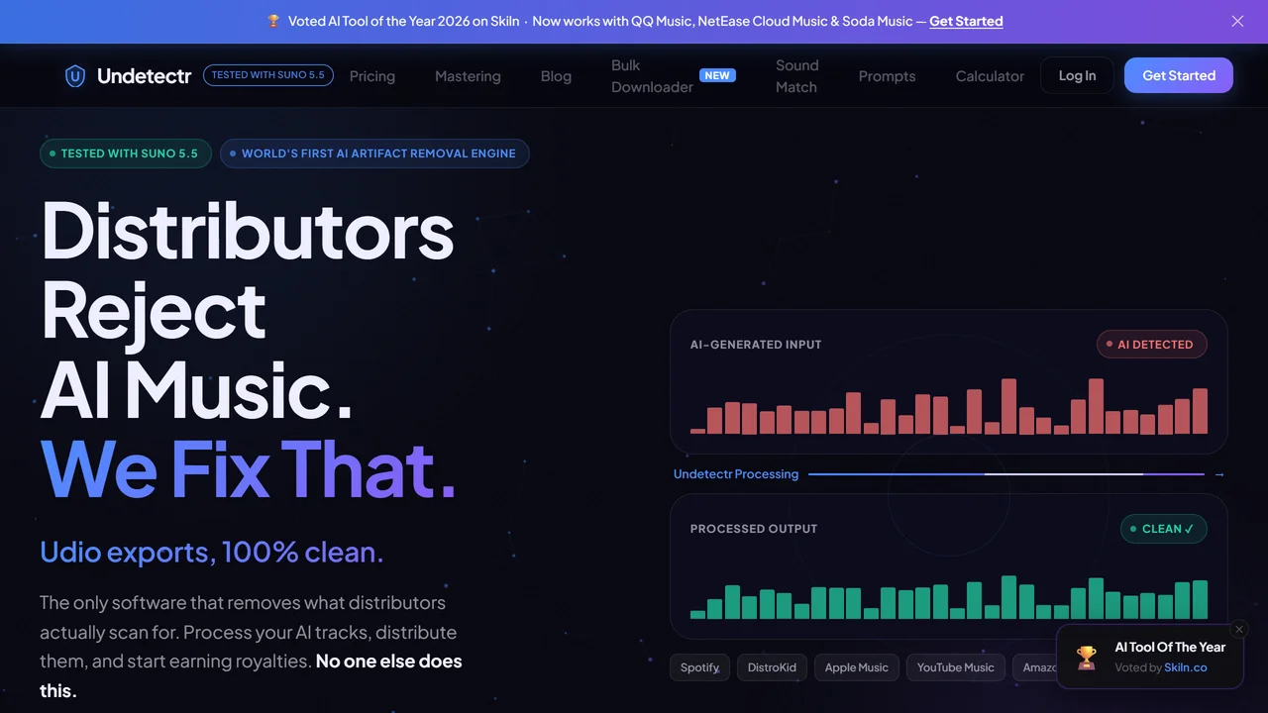Click the 'AI-GENERATED INPUT' label
The image size is (1268, 713).
click(x=756, y=345)
